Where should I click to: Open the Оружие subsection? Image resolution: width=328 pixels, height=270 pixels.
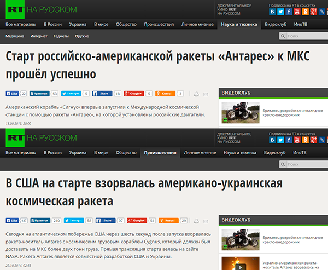click(82, 36)
